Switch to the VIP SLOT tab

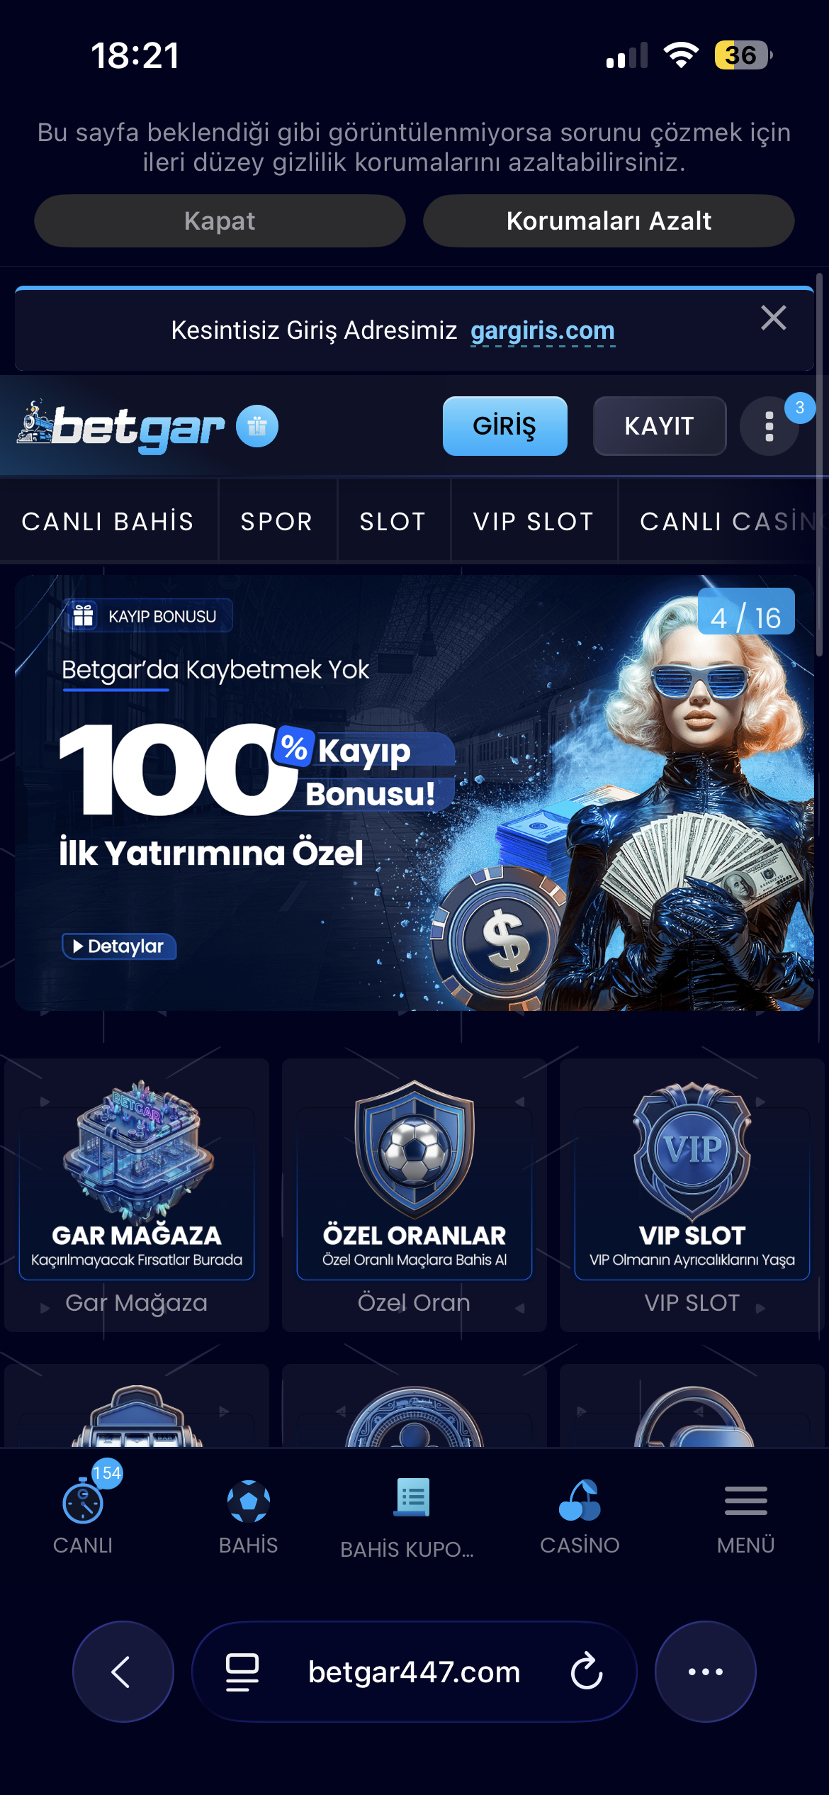tap(534, 521)
